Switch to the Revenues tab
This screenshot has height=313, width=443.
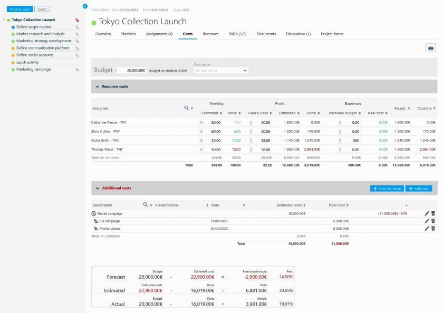[210, 34]
